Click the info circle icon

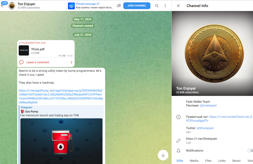pyautogui.click(x=178, y=117)
